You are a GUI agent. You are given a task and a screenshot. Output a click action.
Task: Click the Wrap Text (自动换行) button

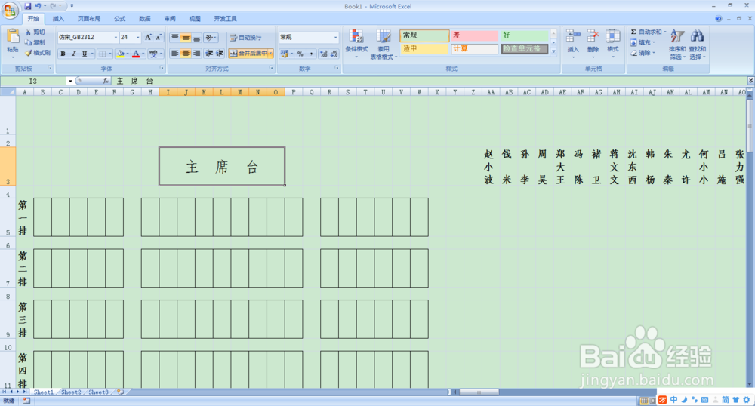tap(245, 38)
